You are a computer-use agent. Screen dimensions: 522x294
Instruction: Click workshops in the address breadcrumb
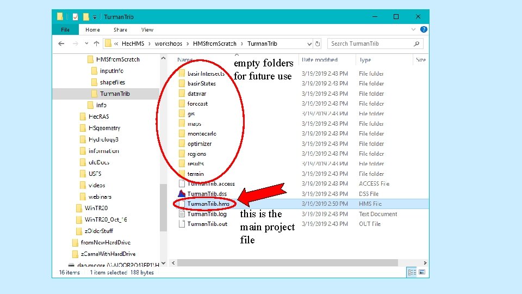[169, 44]
